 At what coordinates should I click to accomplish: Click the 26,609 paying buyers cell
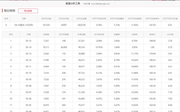64,47
